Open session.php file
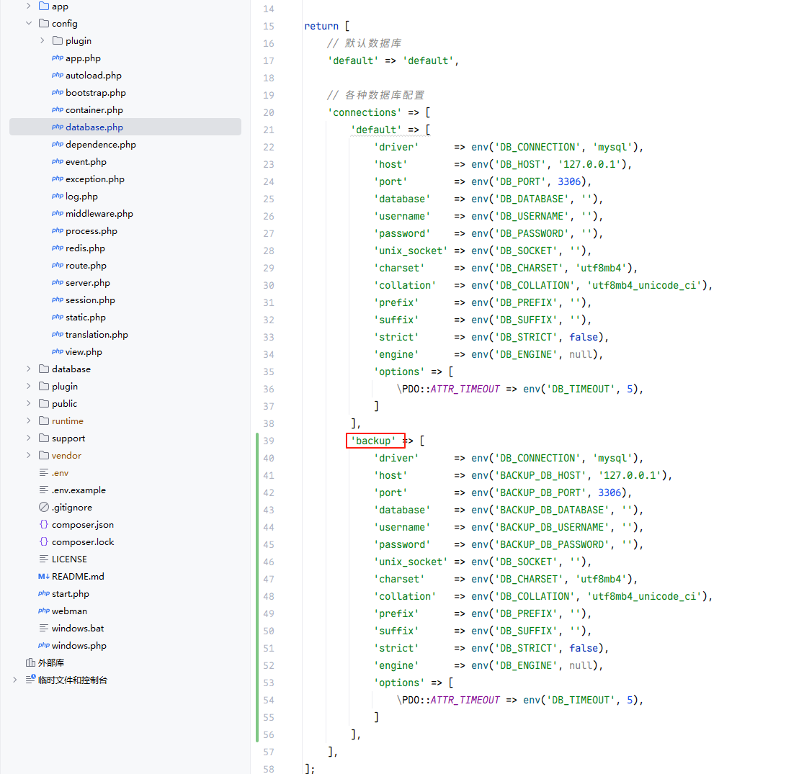The height and width of the screenshot is (774, 786). [90, 300]
